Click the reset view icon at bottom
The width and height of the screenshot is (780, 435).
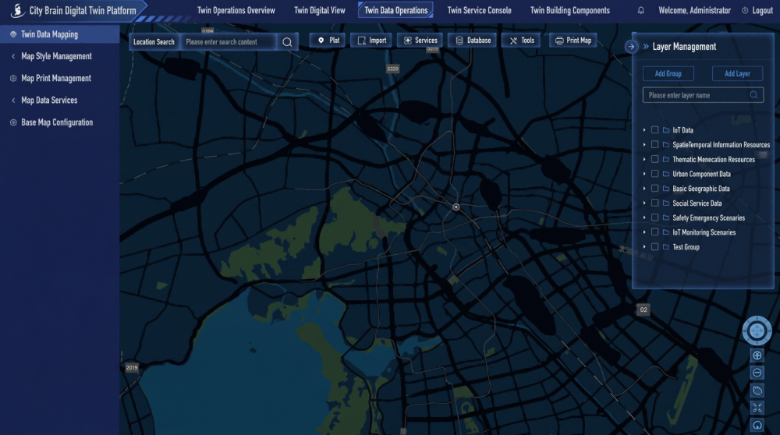click(x=757, y=425)
